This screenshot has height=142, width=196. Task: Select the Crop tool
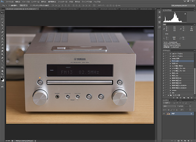coord(2,25)
